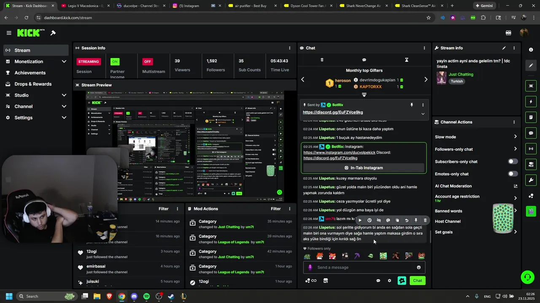The height and width of the screenshot is (303, 540).
Task: Expand Channel sidebar section
Action: tap(64, 106)
